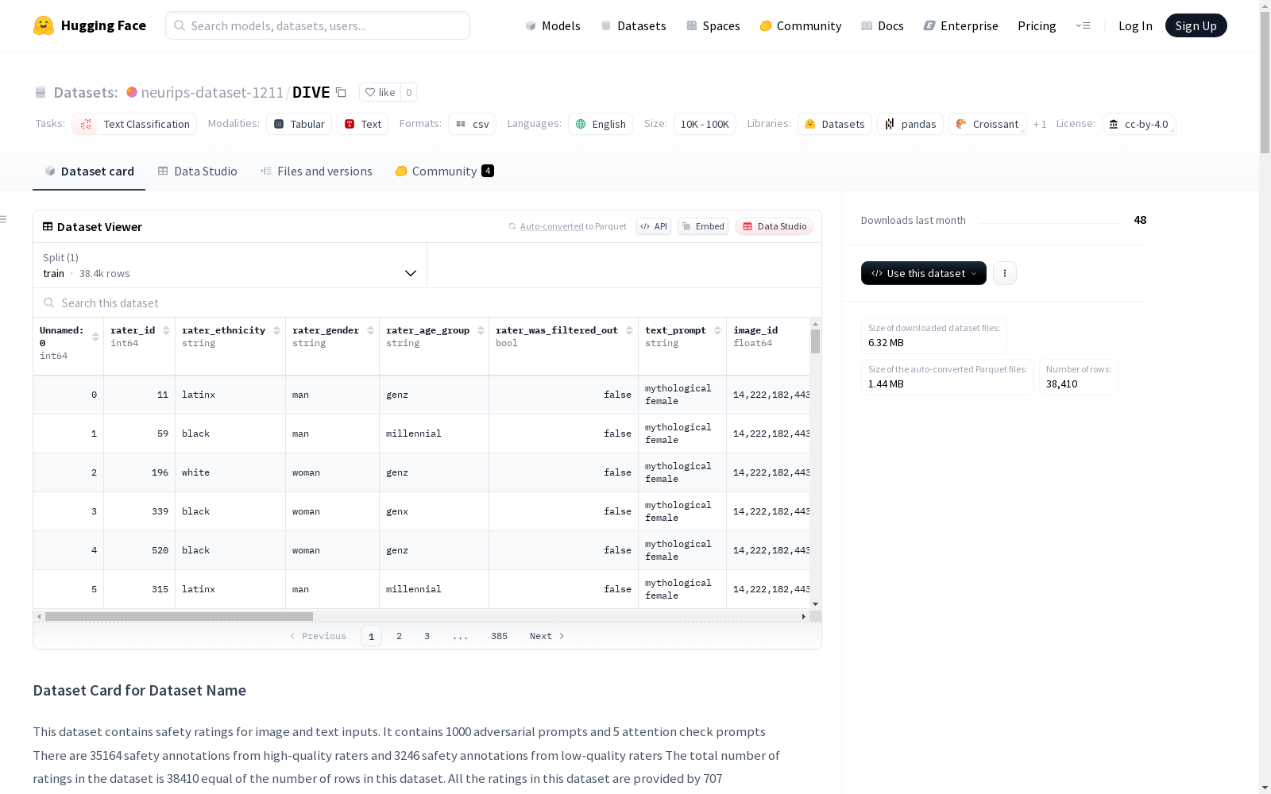The width and height of the screenshot is (1271, 794).
Task: Sort by rater_age_group column
Action: coord(481,330)
